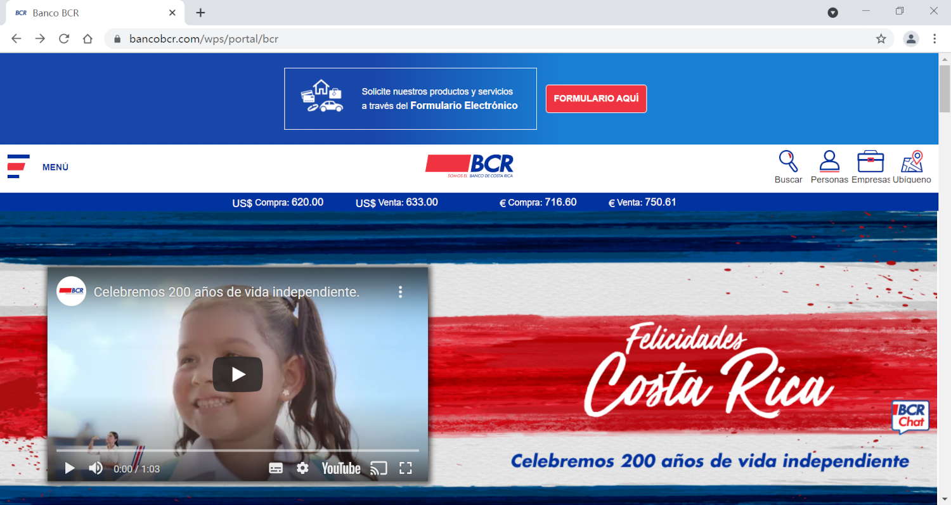This screenshot has height=505, width=951.
Task: Play the video with the center button
Action: [238, 374]
